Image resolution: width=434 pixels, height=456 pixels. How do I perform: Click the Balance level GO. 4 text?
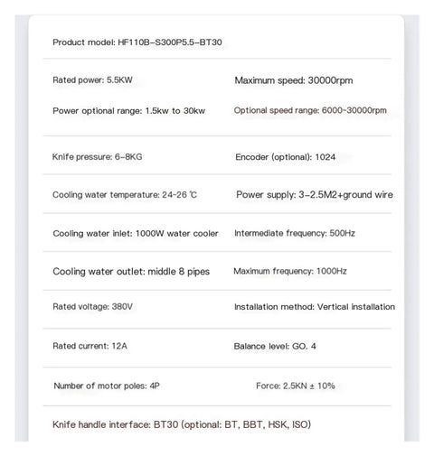(275, 347)
